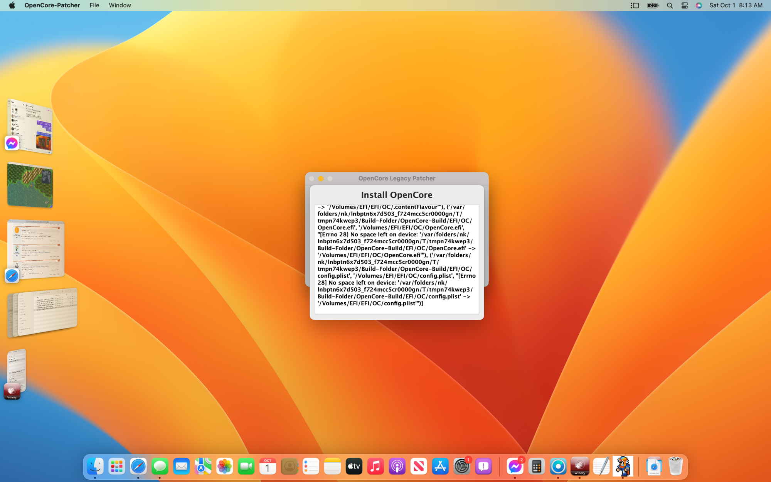Open the Calculator app in Dock
Screen dimensions: 771x482
click(x=536, y=467)
